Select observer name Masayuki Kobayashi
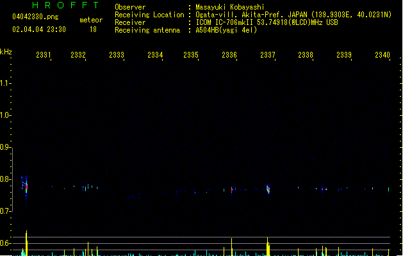Screen dimensions: 403x256 click(x=230, y=7)
